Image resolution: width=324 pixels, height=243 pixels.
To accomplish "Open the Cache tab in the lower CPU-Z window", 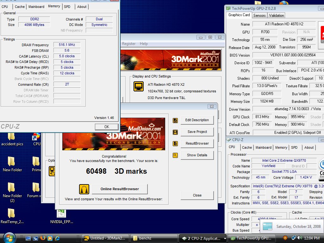I will (247, 147).
